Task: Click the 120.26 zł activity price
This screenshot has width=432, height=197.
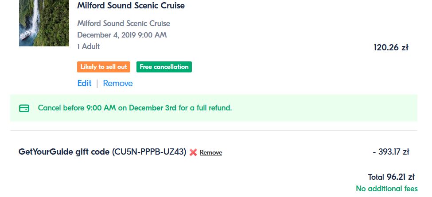Action: click(391, 47)
